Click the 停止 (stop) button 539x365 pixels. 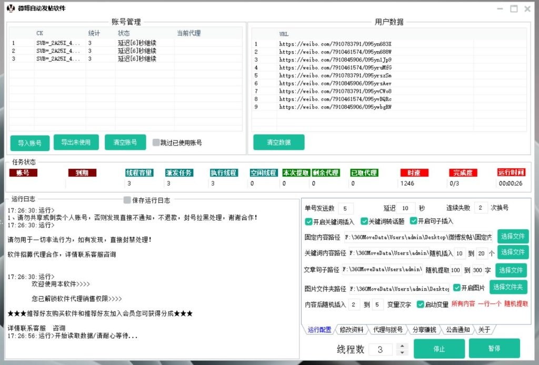tap(439, 348)
